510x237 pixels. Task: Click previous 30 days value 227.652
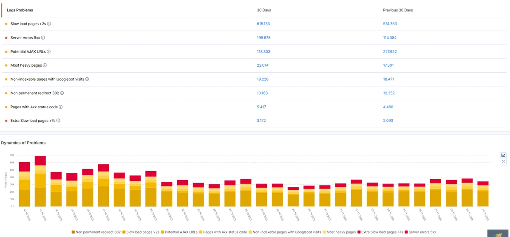390,51
